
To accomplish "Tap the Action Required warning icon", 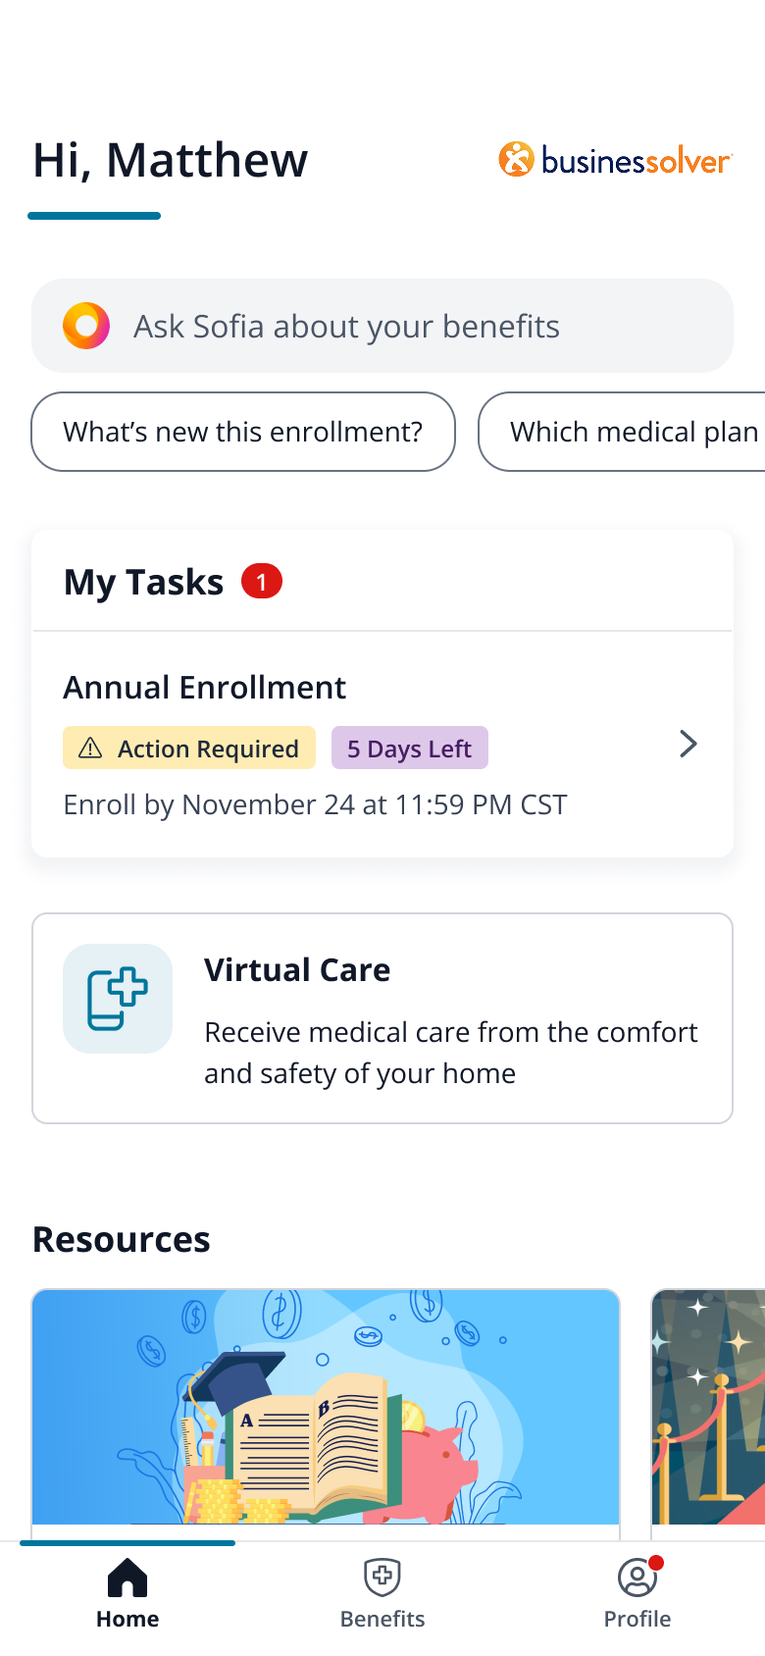I will click(90, 749).
